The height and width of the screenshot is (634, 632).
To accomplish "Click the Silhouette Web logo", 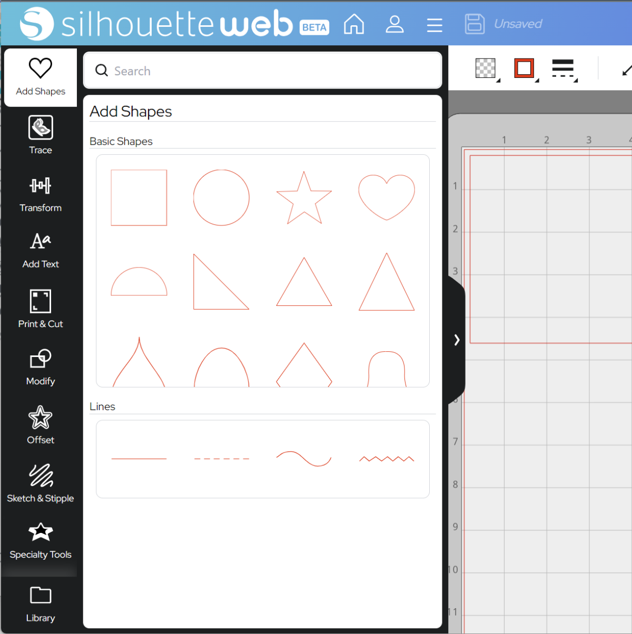I will pyautogui.click(x=156, y=24).
